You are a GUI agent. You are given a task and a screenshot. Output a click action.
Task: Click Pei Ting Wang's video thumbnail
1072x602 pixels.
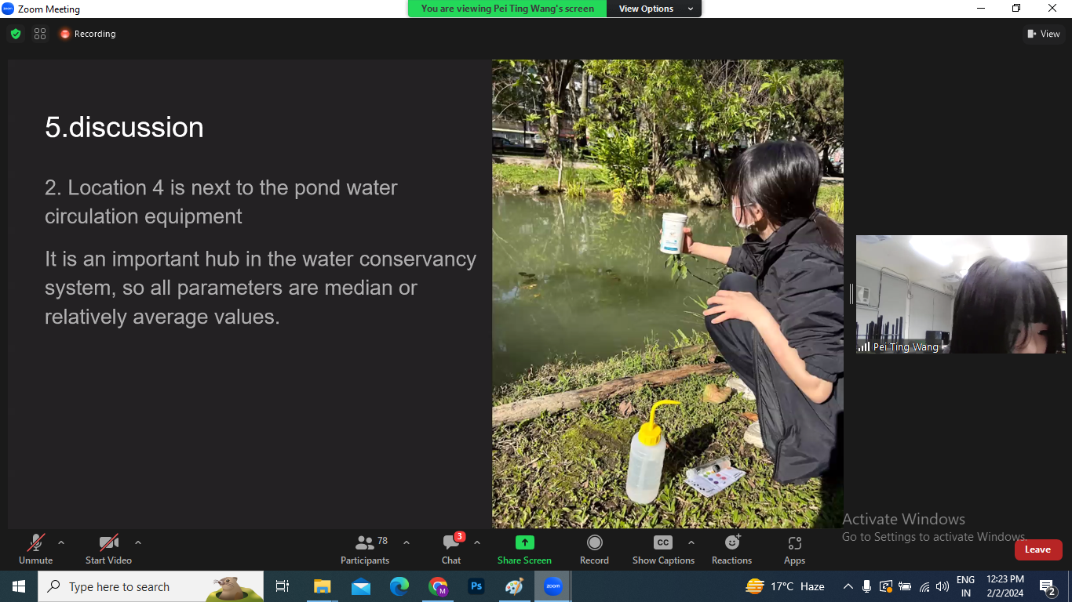pyautogui.click(x=961, y=294)
